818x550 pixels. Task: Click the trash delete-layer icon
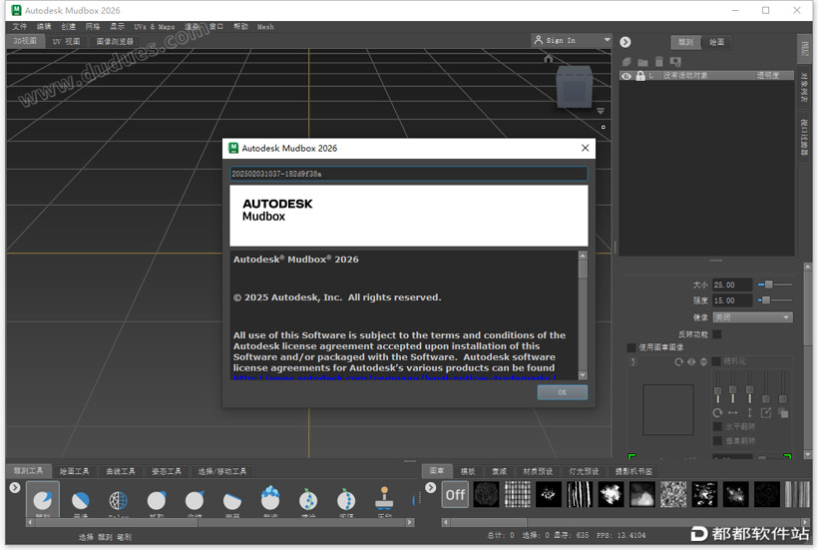click(659, 62)
